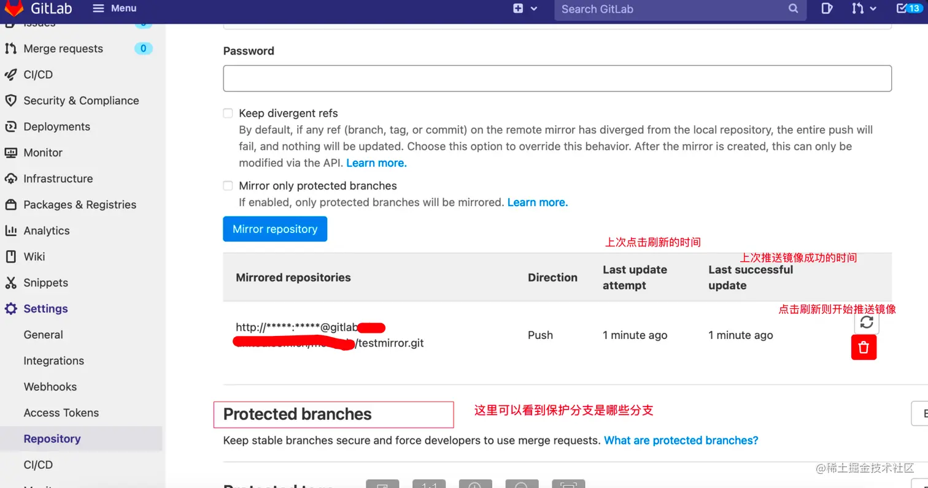Click the search magnifier icon
The width and height of the screenshot is (928, 488).
793,9
